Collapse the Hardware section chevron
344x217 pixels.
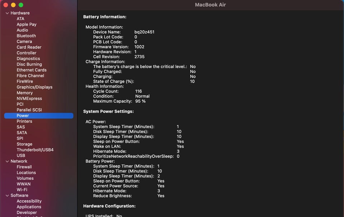7,13
